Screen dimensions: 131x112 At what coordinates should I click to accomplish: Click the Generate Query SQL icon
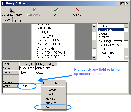pos(12,10)
